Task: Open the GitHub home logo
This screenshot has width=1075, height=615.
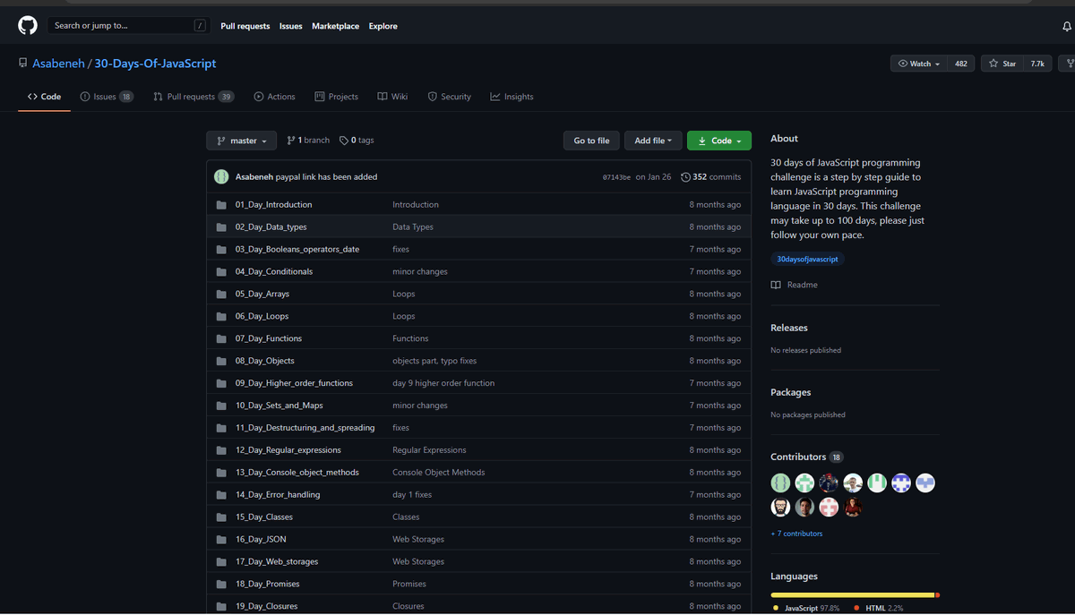Action: pos(28,26)
